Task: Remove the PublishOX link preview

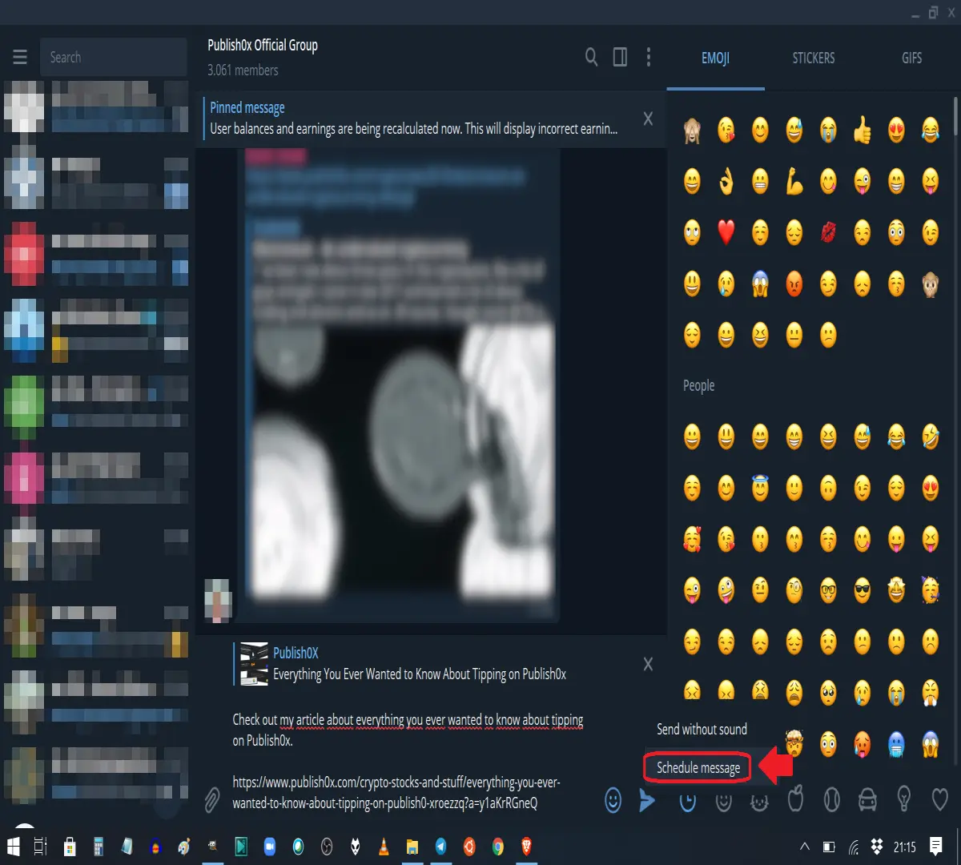Action: point(648,664)
